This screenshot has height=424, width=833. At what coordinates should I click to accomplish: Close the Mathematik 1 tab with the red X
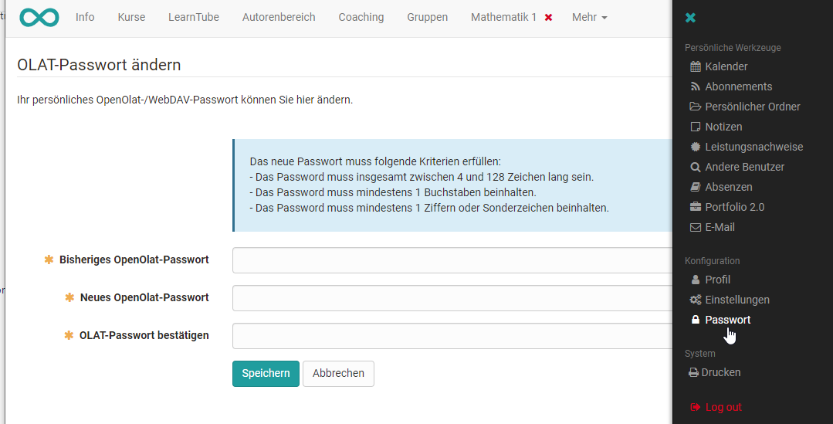548,18
